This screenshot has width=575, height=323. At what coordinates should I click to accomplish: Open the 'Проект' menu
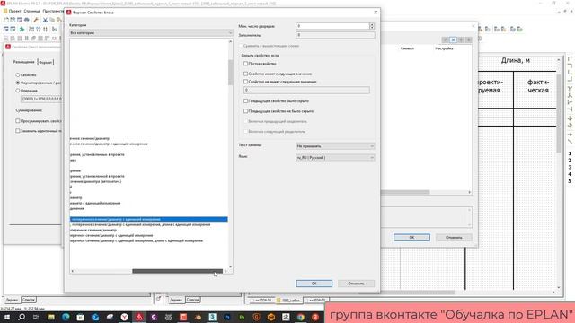(x=14, y=12)
